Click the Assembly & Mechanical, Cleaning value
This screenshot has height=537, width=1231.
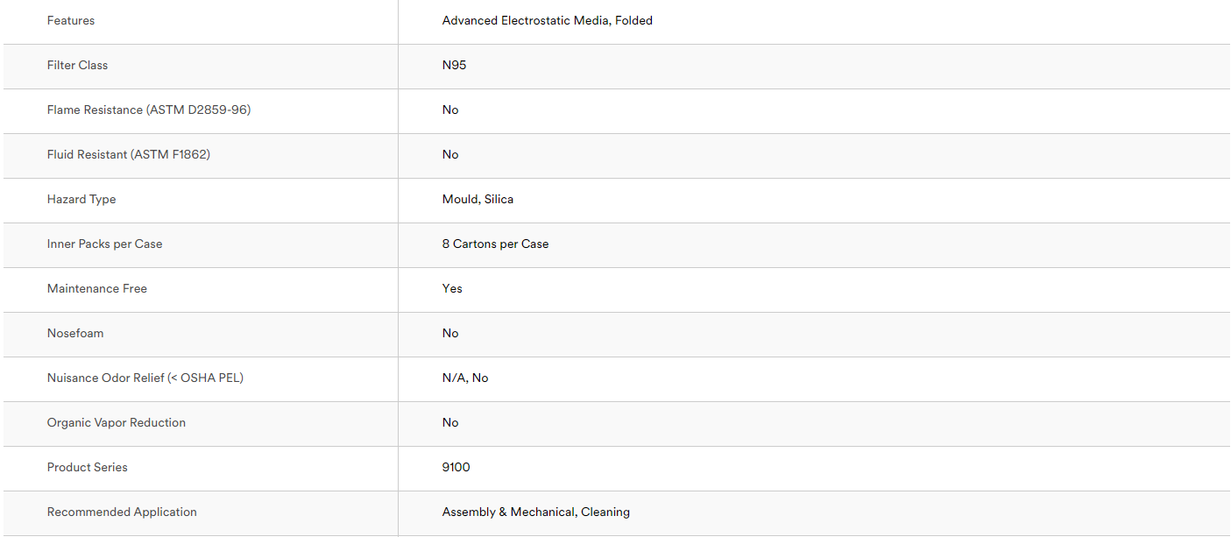coord(536,512)
